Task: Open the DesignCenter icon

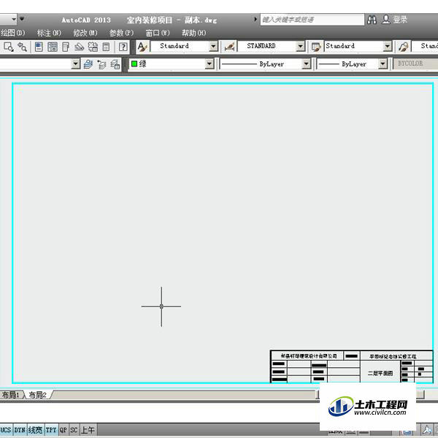Action: 53,47
